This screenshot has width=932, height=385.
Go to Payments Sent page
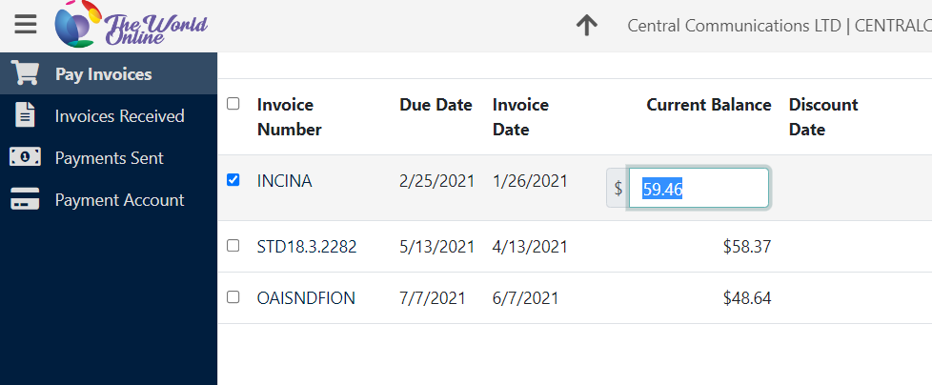tap(109, 157)
